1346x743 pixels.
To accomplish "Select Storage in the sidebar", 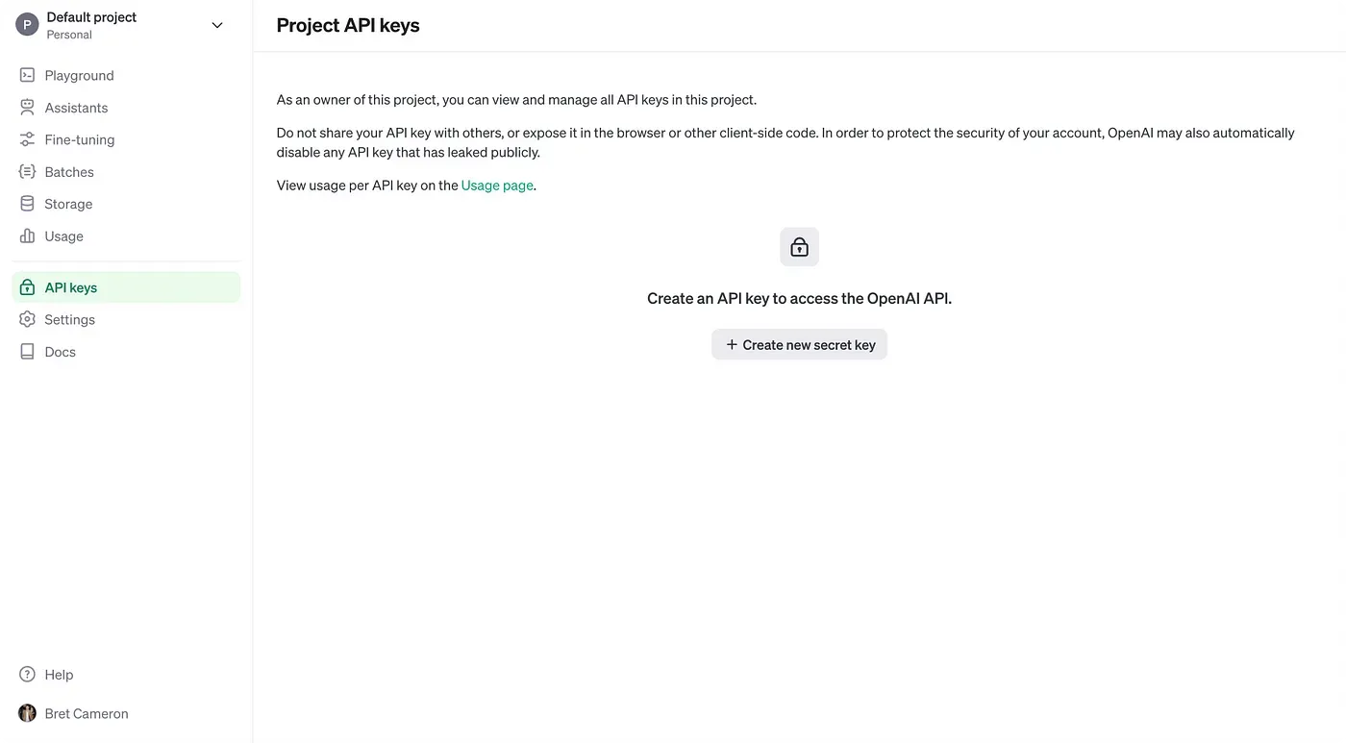I will coord(126,204).
